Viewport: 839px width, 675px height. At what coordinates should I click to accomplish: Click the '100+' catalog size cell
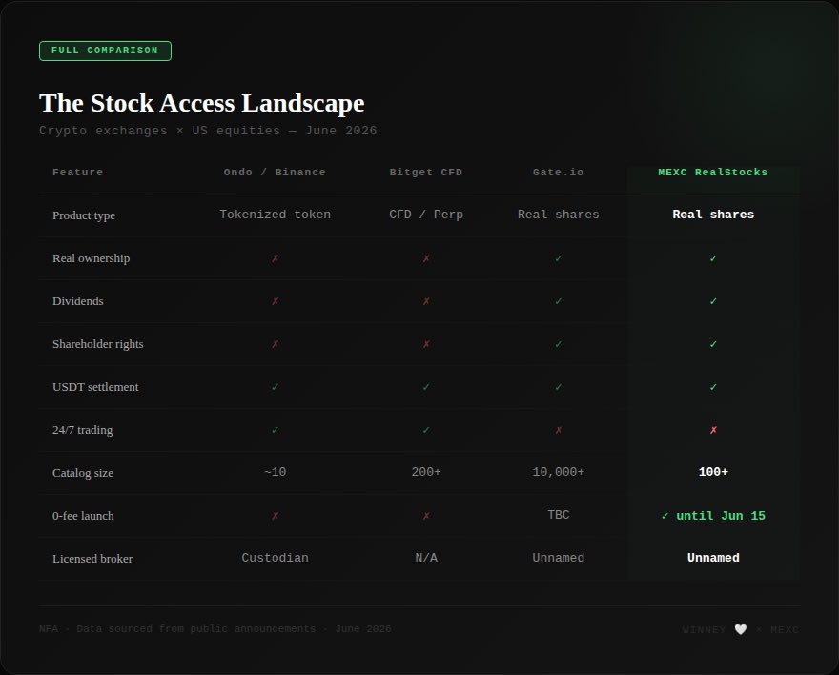(x=713, y=472)
